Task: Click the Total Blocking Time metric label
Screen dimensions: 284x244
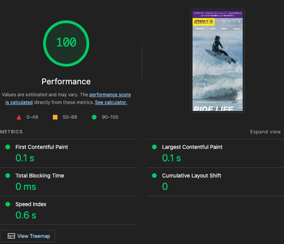Action: coord(40,176)
